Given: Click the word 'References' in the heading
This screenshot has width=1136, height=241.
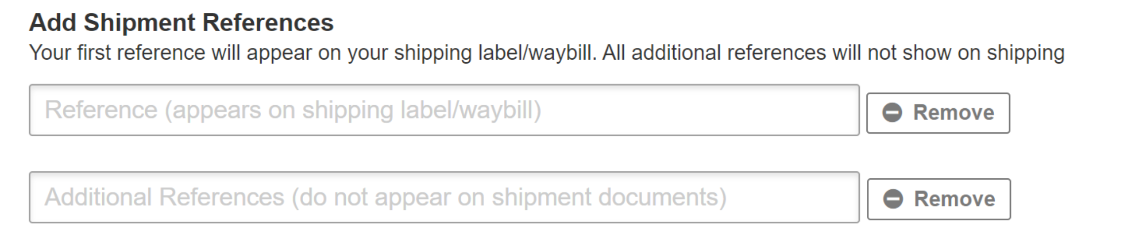Looking at the screenshot, I should tap(268, 23).
